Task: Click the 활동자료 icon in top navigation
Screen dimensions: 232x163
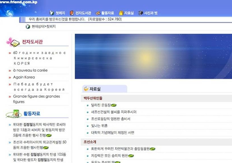Action: pos(98,13)
